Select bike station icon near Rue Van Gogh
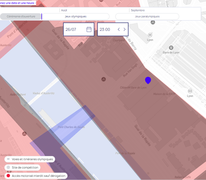The height and width of the screenshot is (180, 206). [x=104, y=79]
